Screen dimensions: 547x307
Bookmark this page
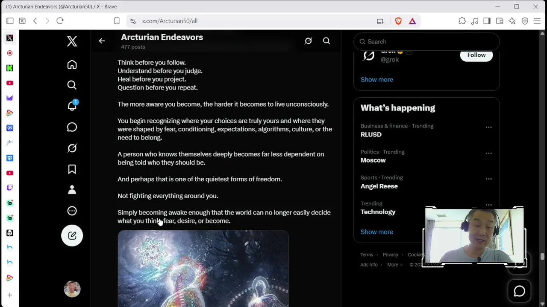[117, 21]
